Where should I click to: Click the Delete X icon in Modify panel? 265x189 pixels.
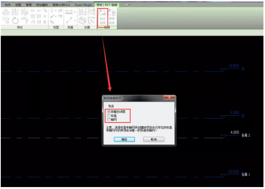[45, 22]
